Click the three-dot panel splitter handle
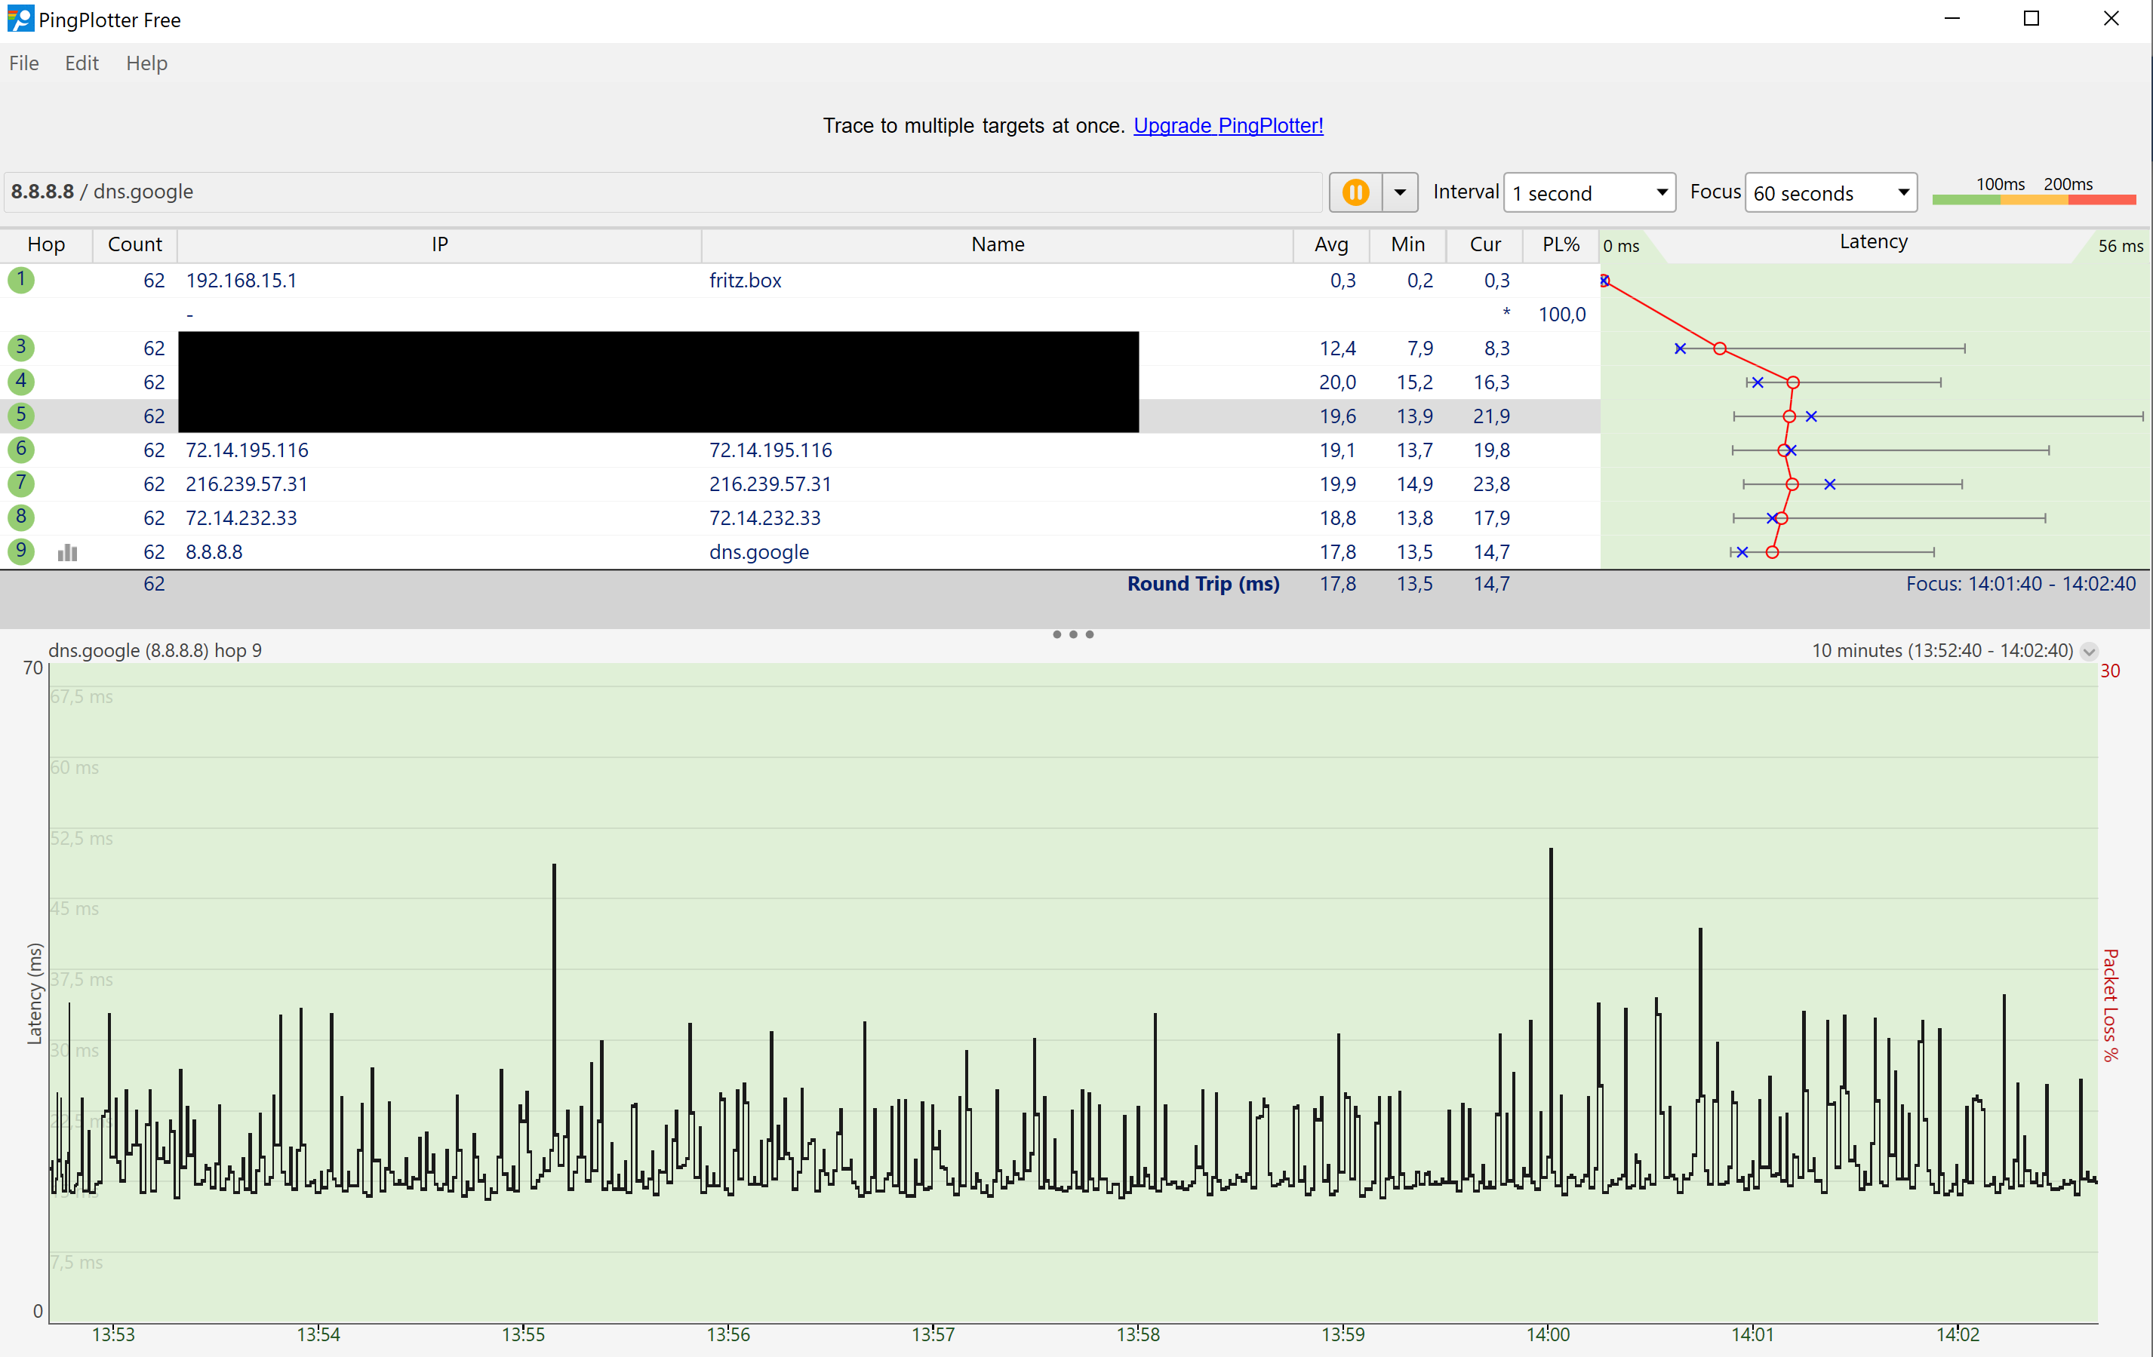The image size is (2153, 1357). [x=1073, y=634]
